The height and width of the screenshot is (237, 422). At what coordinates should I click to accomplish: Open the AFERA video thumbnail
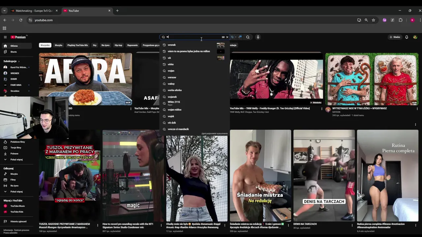[85, 79]
